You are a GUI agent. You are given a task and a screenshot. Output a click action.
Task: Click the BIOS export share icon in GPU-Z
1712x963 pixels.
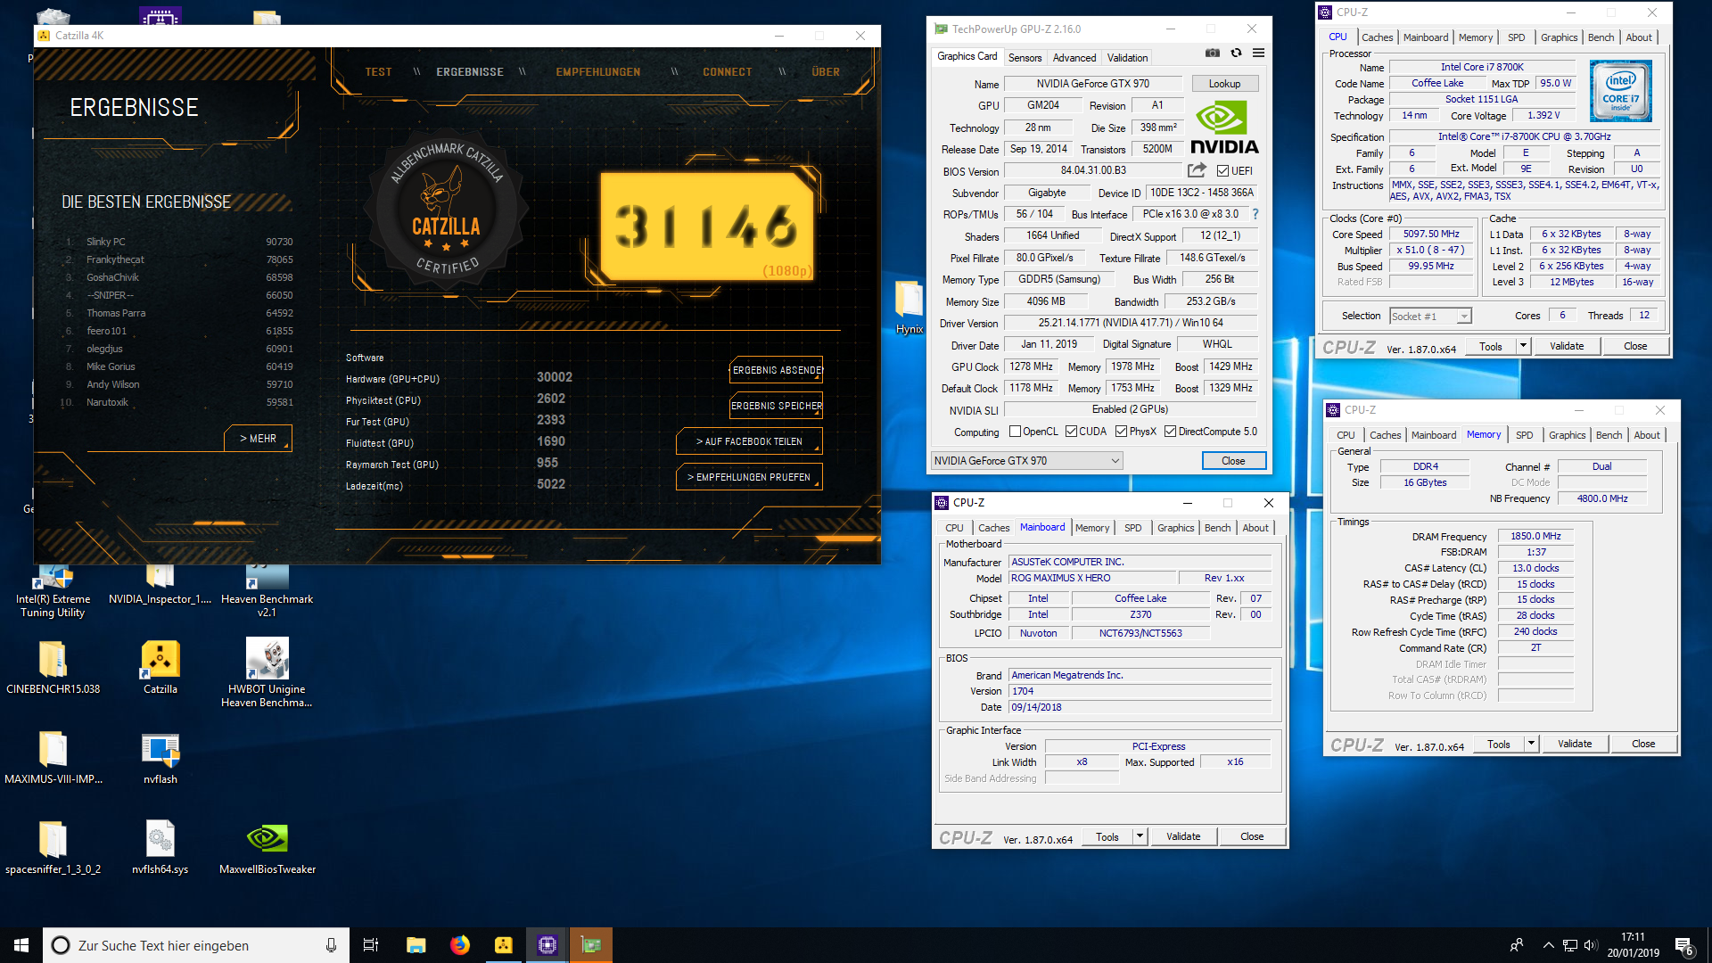1197,170
